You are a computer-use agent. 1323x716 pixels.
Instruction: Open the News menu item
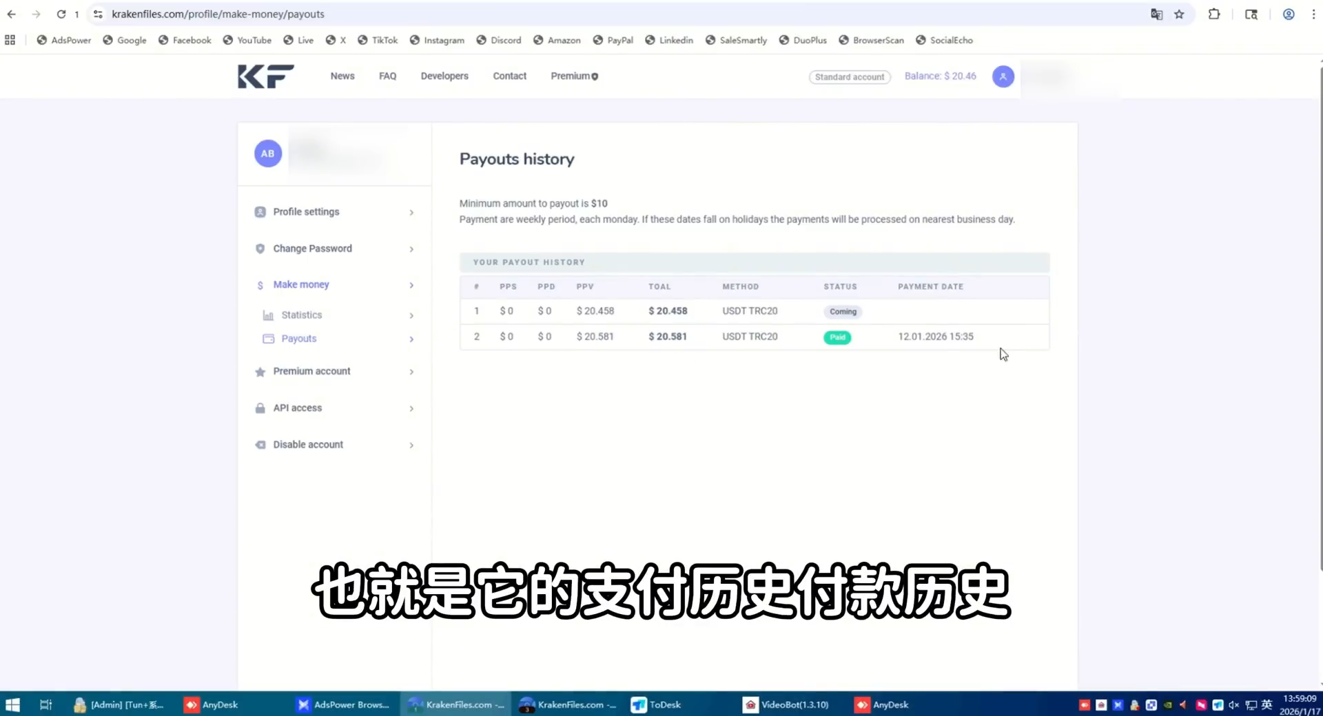342,76
